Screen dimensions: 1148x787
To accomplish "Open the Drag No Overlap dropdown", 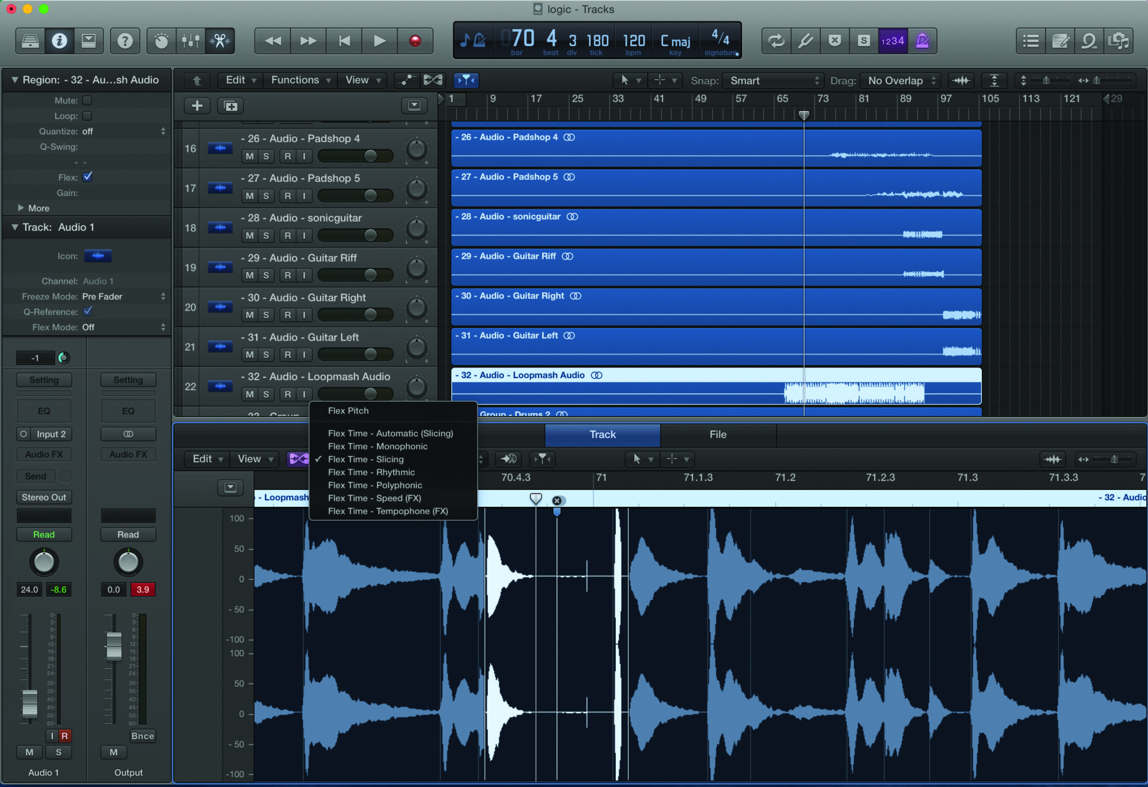I will pyautogui.click(x=900, y=80).
